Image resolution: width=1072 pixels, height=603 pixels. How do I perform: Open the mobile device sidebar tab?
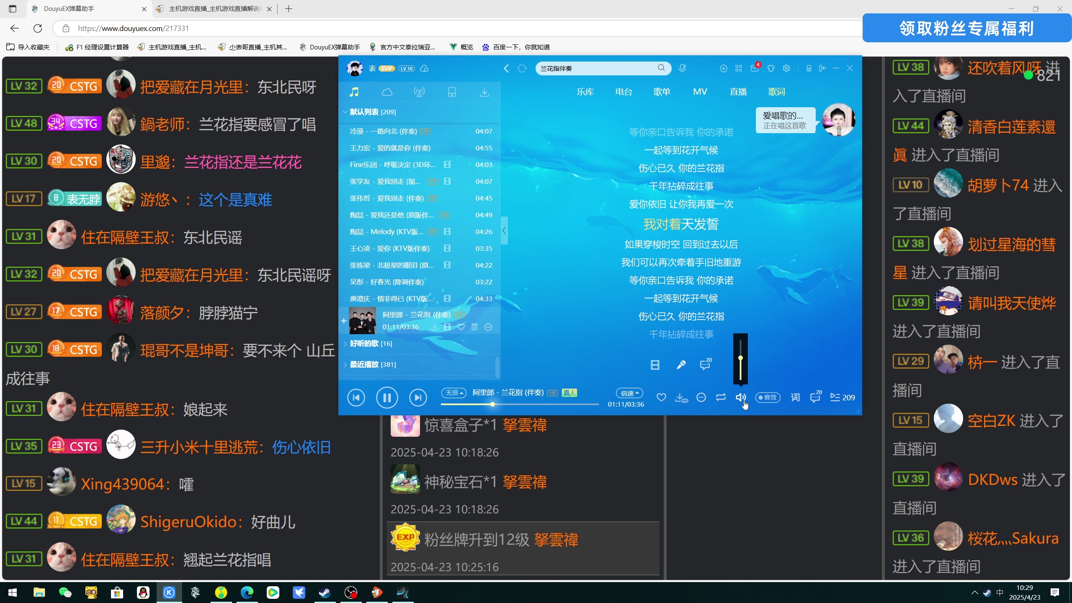pyautogui.click(x=452, y=92)
